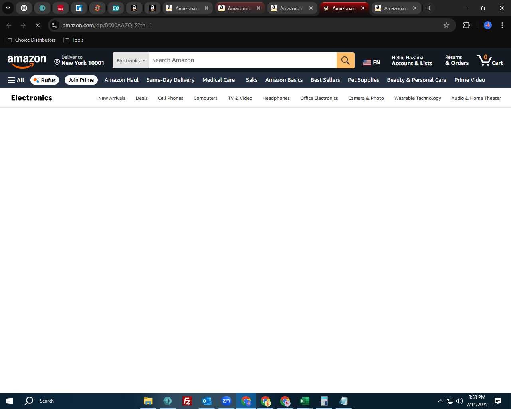Image resolution: width=511 pixels, height=409 pixels.
Task: Bookmark this page with the star icon
Action: point(446,25)
